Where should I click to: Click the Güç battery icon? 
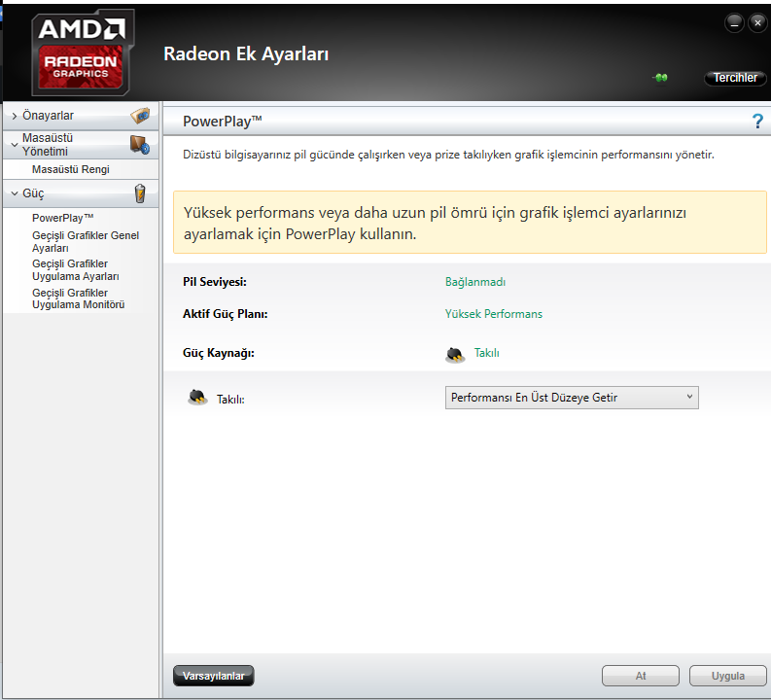click(140, 193)
